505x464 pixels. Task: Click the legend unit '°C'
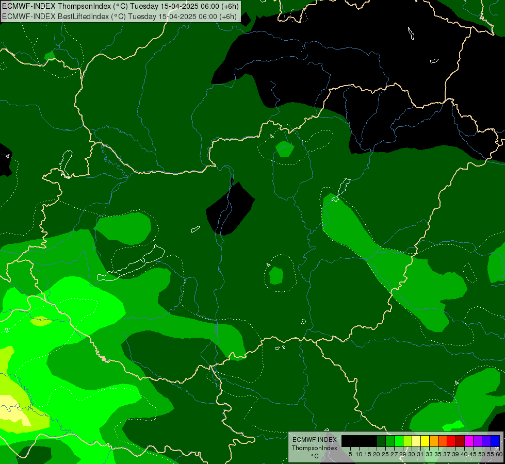(315, 456)
